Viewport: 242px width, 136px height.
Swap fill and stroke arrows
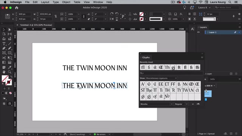click(11, 77)
